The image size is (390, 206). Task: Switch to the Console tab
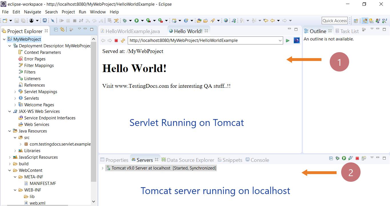pos(259,160)
